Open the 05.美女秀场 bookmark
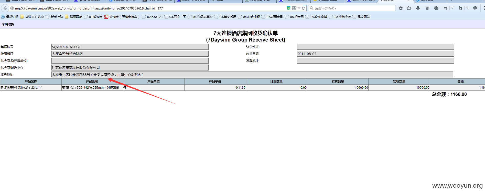Screen dimensions: 485x193 point(225,17)
